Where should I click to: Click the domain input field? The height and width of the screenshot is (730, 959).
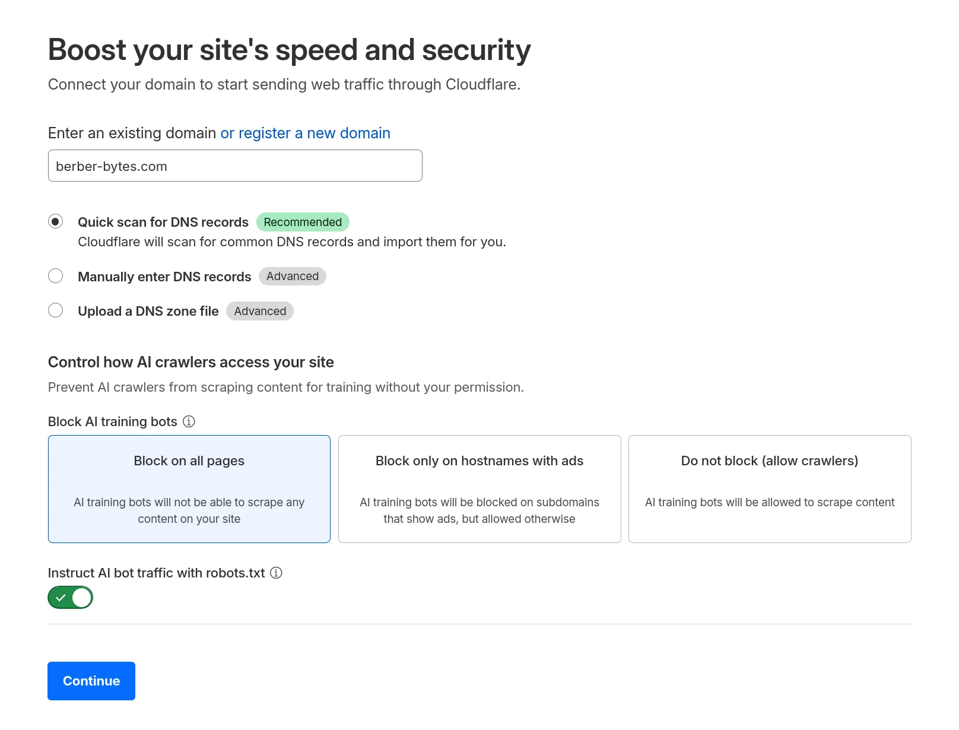pos(235,166)
